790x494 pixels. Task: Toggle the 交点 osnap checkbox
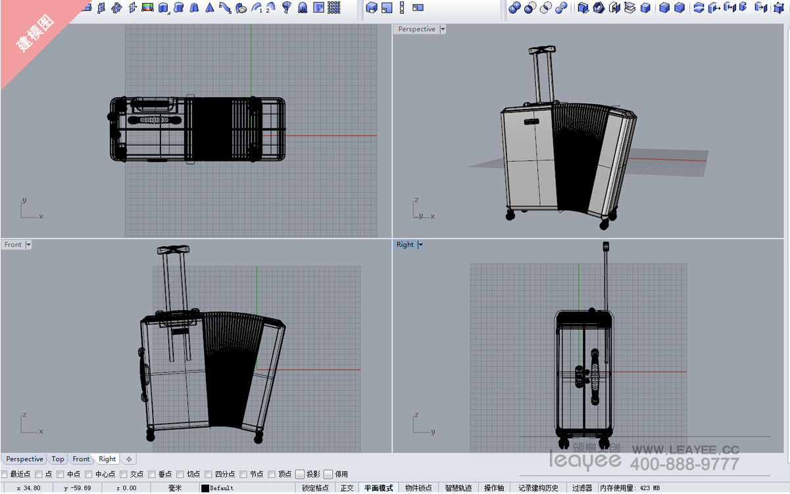(124, 474)
